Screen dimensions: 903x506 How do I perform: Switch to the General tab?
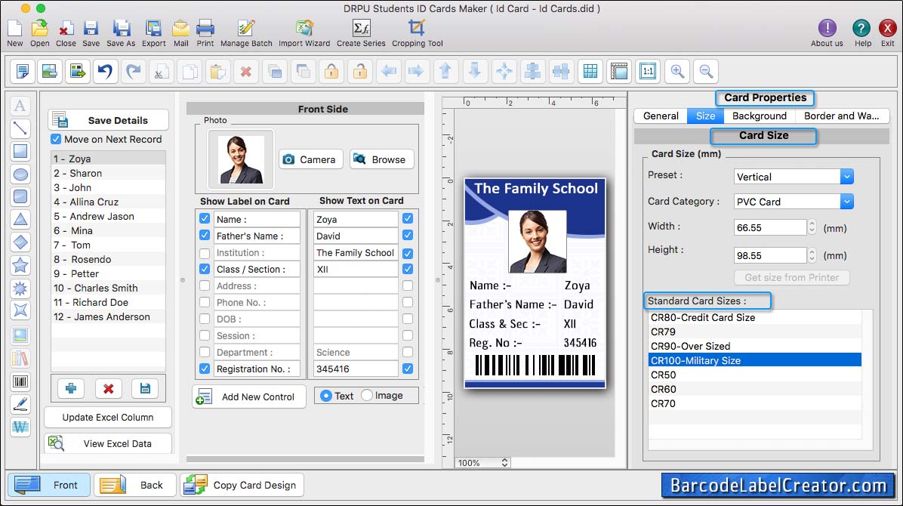pyautogui.click(x=661, y=116)
